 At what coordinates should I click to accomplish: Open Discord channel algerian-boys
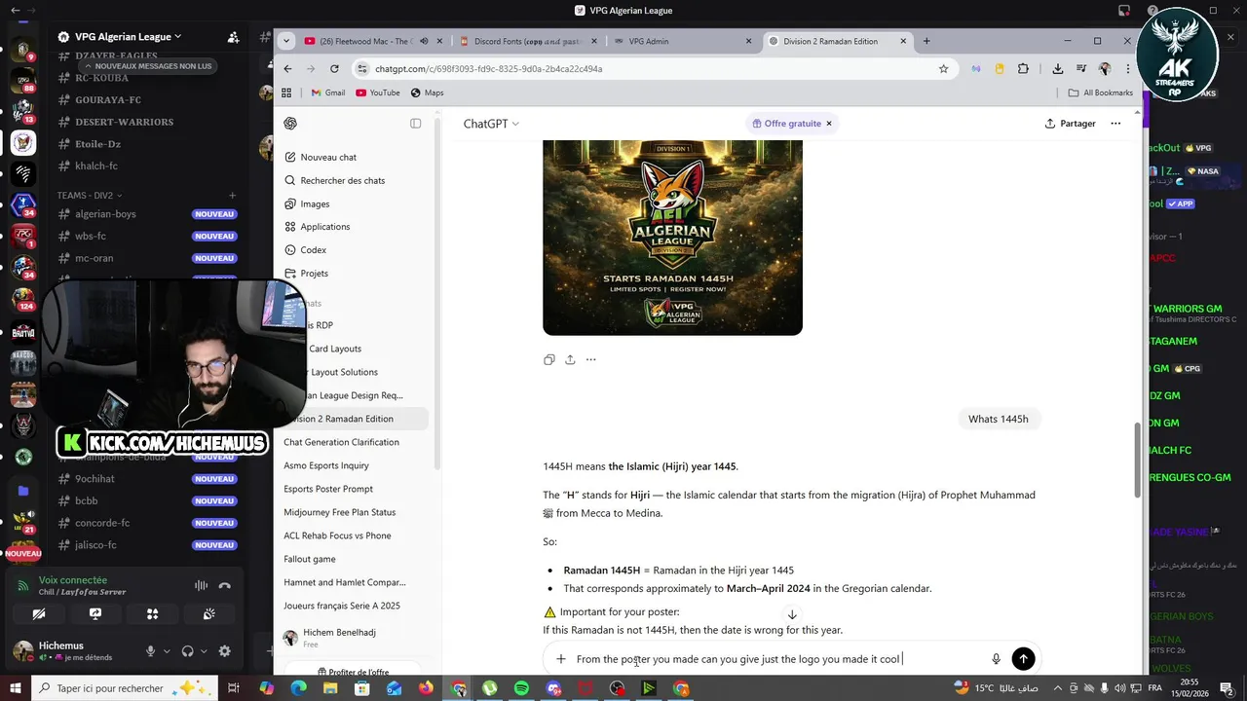[105, 214]
